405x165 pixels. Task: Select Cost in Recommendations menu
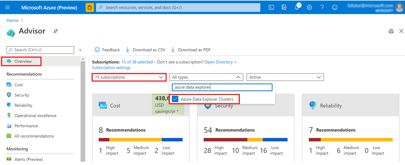tap(19, 85)
